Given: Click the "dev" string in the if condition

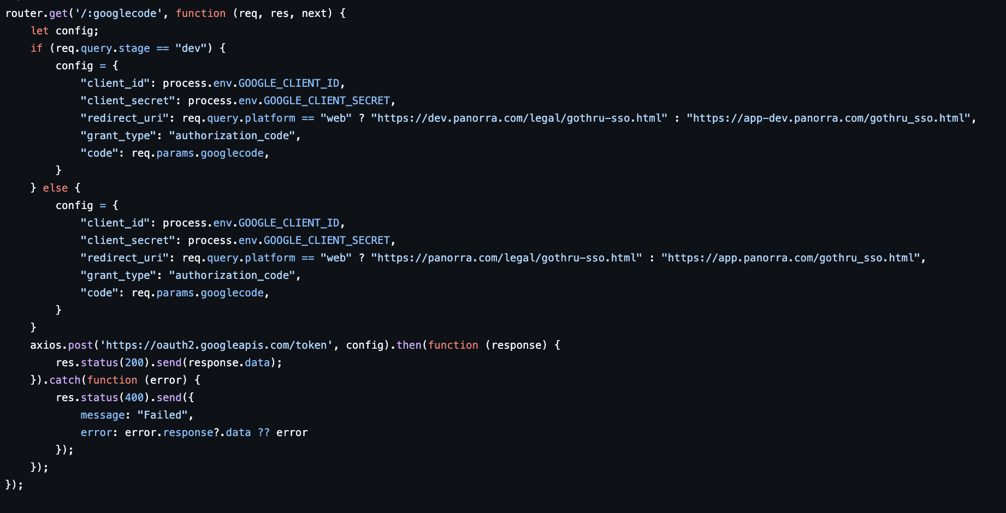Looking at the screenshot, I should [191, 48].
